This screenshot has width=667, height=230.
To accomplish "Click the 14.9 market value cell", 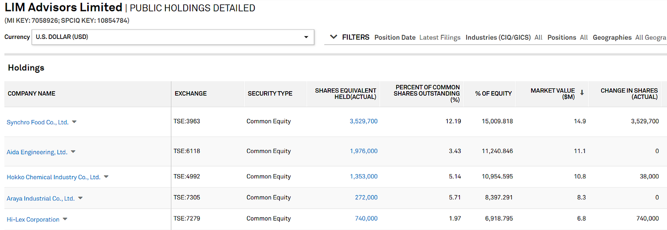I will (x=580, y=121).
